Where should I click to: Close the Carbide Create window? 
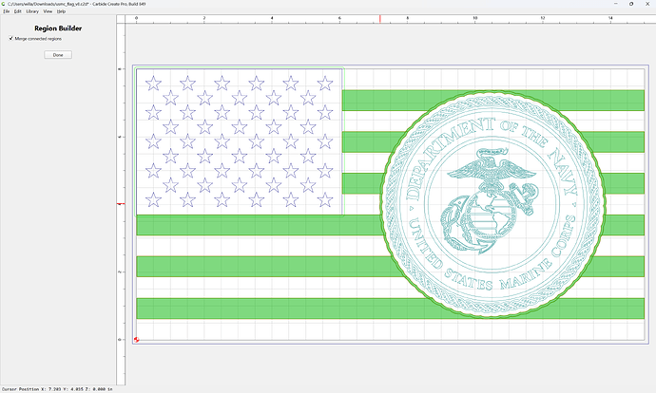click(647, 4)
